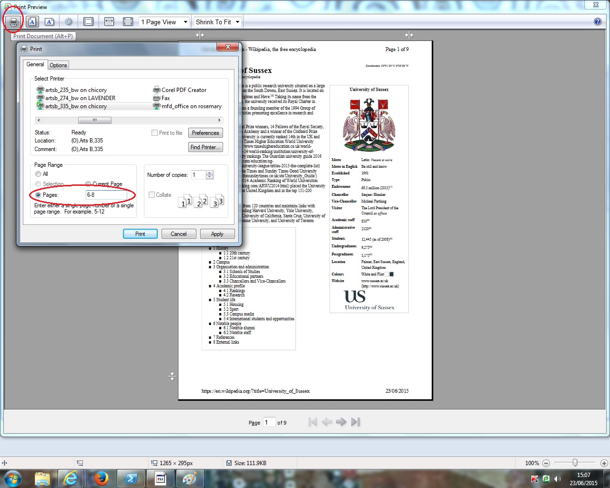Click the Print button in dialog

(140, 234)
